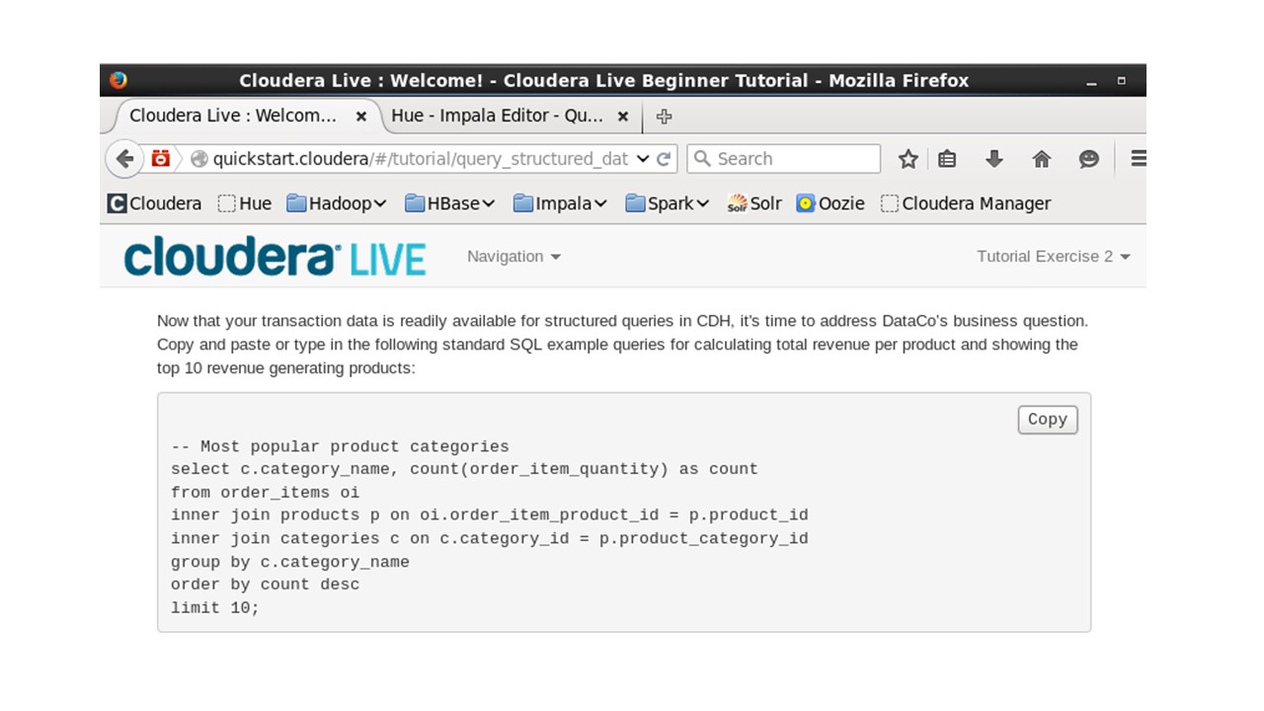Click the 'inner join categories c' line
The image size is (1264, 711).
[x=490, y=538]
